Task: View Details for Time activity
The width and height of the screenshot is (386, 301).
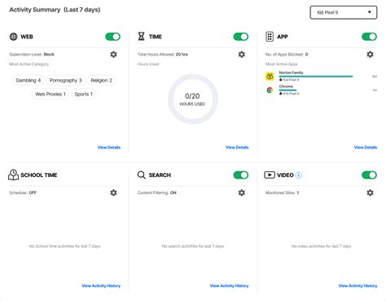Action: click(237, 148)
